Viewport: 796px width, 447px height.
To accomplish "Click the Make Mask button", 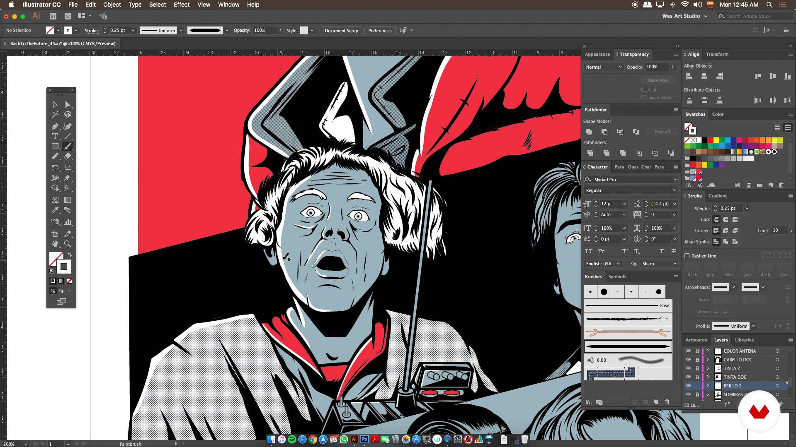I will tap(658, 80).
